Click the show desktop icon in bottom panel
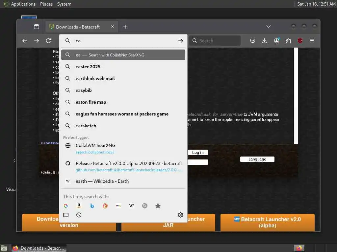 (x=4, y=248)
